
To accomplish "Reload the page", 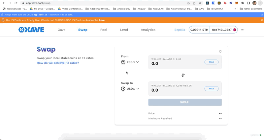I will [x=16, y=3].
